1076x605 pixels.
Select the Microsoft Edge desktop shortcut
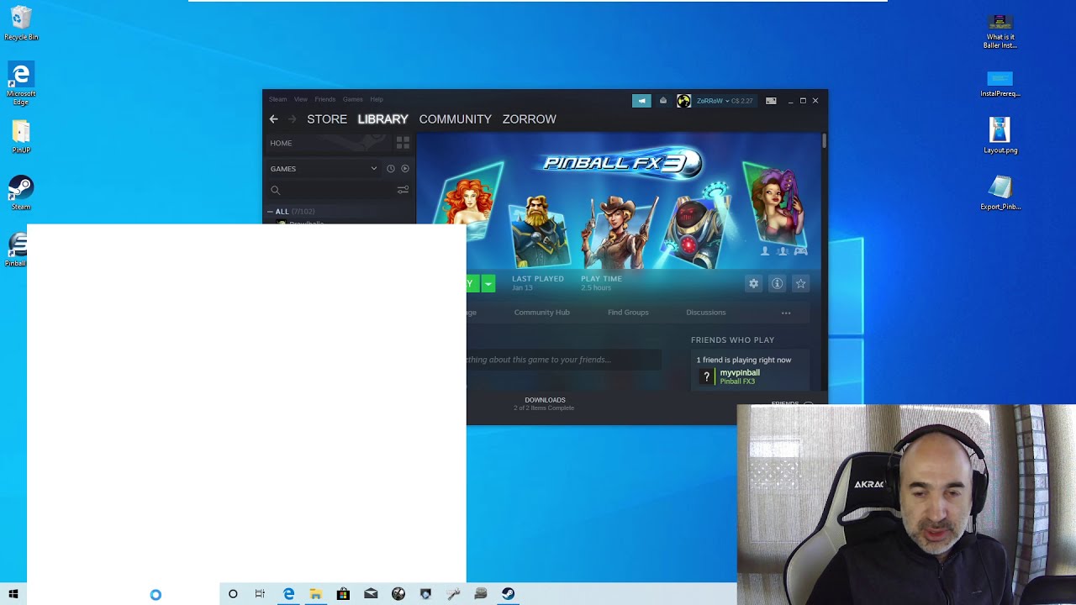tap(21, 84)
